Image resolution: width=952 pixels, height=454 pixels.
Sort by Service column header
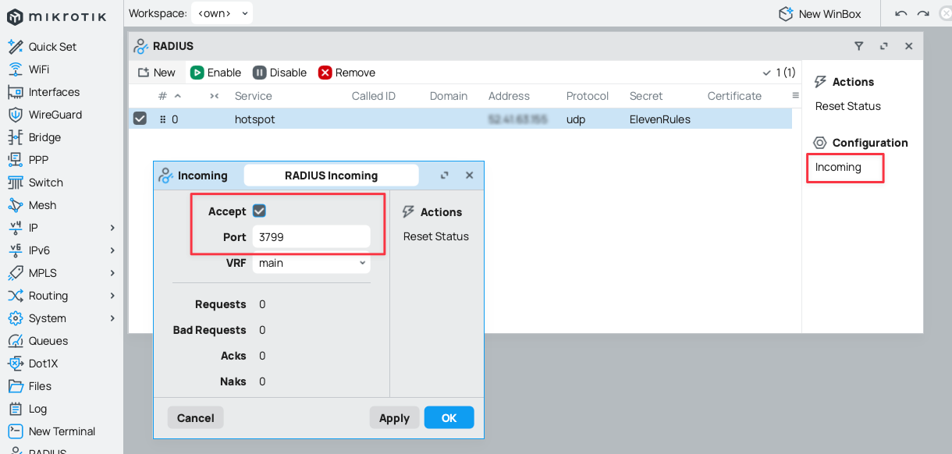pyautogui.click(x=253, y=96)
